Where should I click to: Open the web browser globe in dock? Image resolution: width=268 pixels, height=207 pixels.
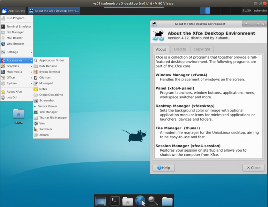140,201
